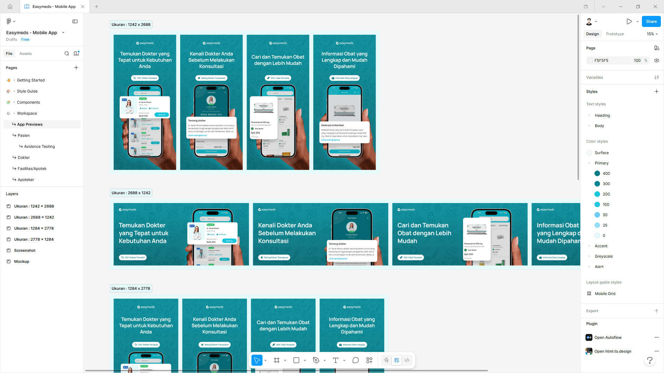The image size is (664, 373).
Task: Toggle sidebar collapse icon
Action: 75,21
